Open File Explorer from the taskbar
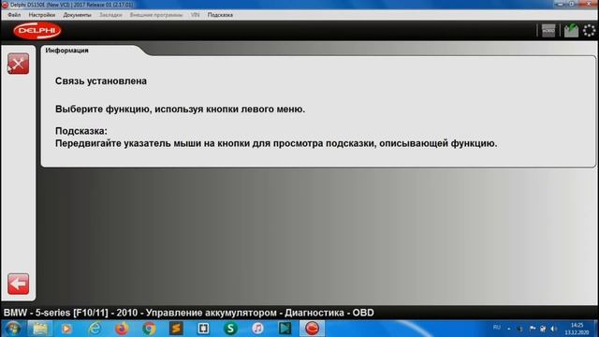 [x=39, y=329]
